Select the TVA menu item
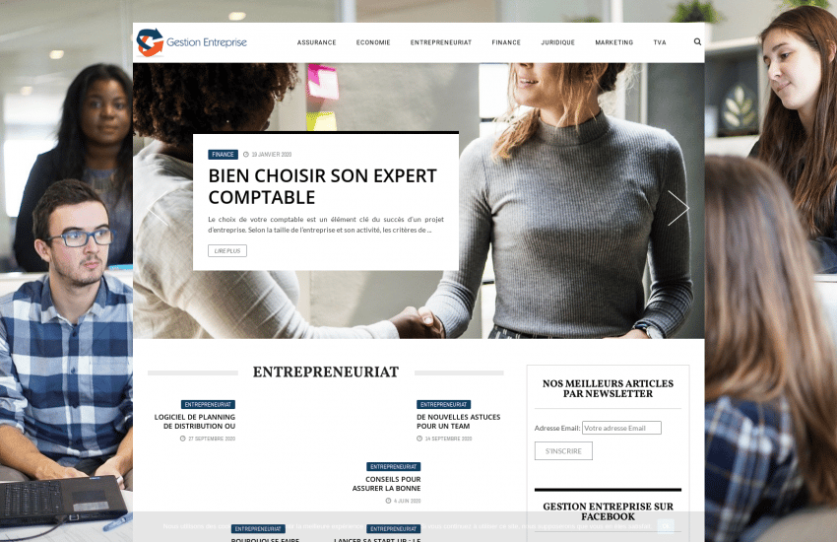Image resolution: width=837 pixels, height=542 pixels. tap(660, 42)
